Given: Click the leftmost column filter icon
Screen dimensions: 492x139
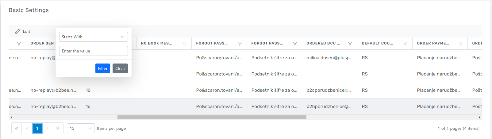Looking at the screenshot, I should (19, 44).
